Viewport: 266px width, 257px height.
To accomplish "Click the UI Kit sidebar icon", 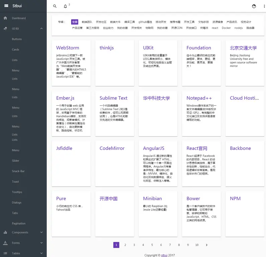I will click(x=5, y=28).
